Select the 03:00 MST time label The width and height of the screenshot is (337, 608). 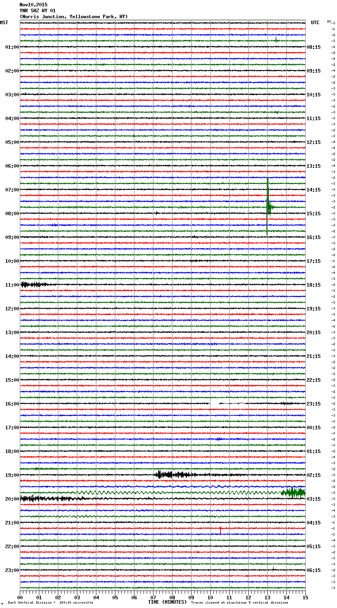(12, 95)
